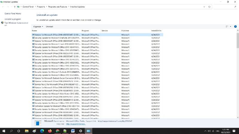Open the notification action center
239x134 pixels.
[234, 131]
